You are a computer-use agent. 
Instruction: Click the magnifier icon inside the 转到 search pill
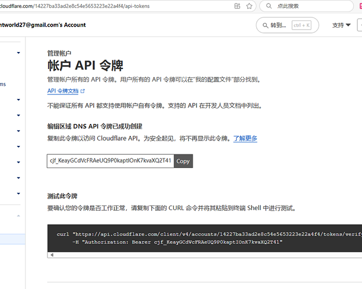(x=265, y=25)
